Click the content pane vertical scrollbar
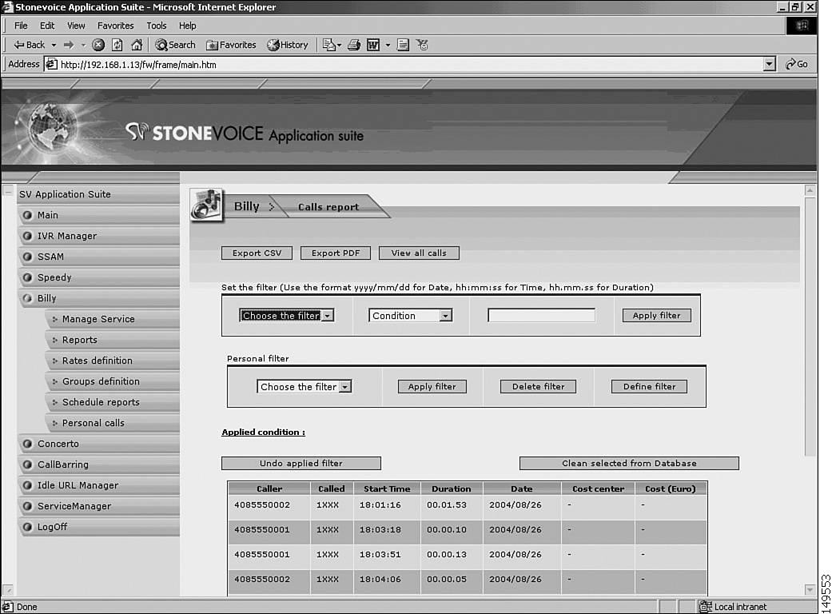The width and height of the screenshot is (832, 614). point(810,326)
